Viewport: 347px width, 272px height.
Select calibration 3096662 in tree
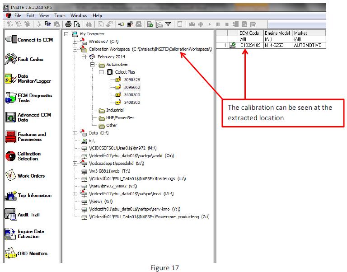[132, 87]
